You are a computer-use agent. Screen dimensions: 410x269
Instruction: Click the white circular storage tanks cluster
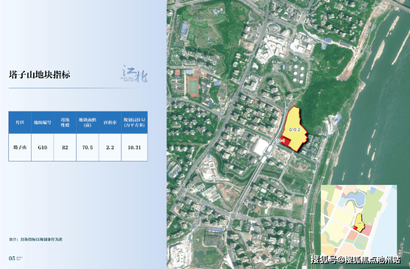[x=299, y=74]
